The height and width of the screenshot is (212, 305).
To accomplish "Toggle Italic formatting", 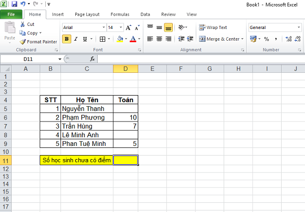I will (x=76, y=39).
